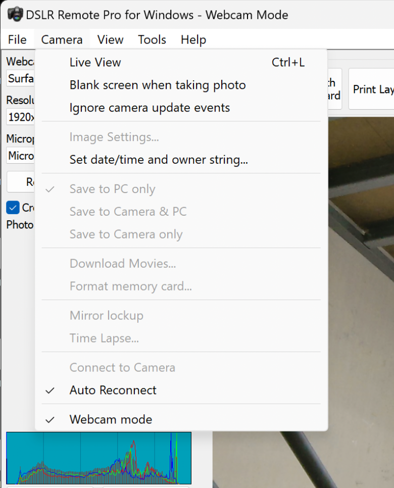Choose Live View from Camera menu
This screenshot has height=488, width=394.
coord(181,63)
